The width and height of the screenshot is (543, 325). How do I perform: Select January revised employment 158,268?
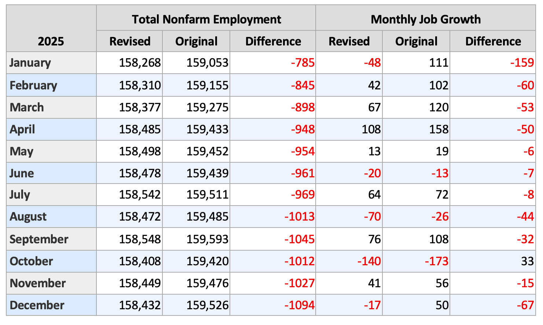(x=140, y=63)
